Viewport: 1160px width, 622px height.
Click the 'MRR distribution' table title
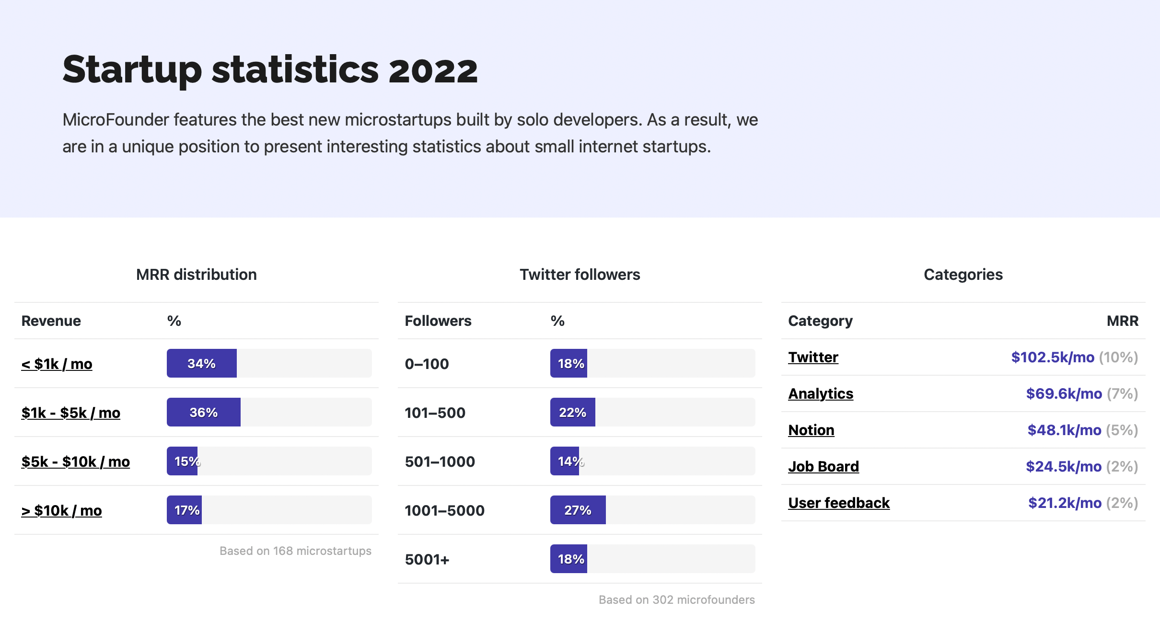(197, 275)
